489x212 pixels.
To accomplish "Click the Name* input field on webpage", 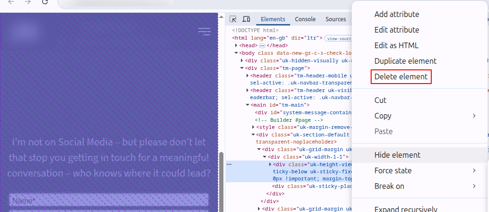I will (x=109, y=200).
